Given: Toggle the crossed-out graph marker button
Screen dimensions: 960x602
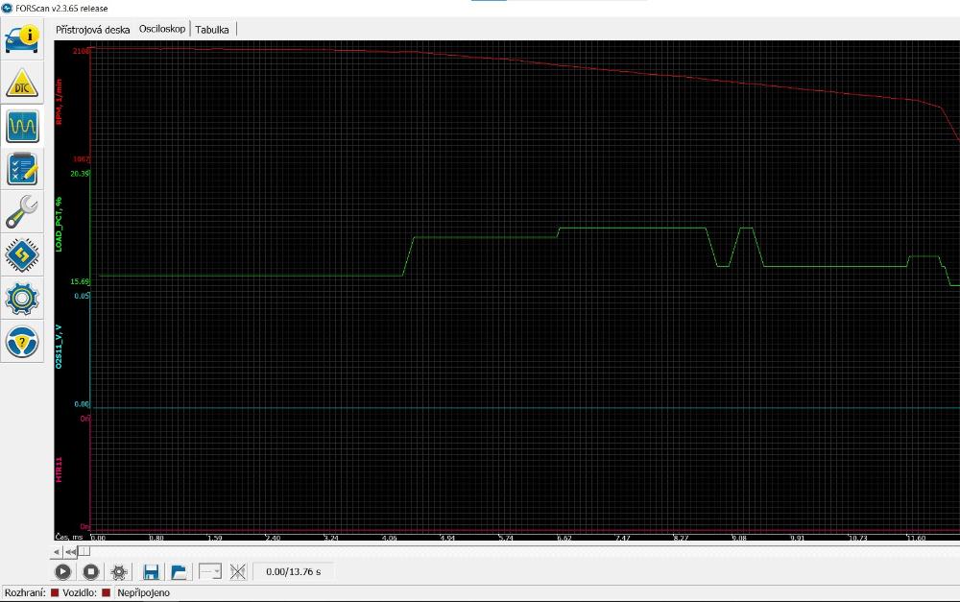Looking at the screenshot, I should coord(239,572).
